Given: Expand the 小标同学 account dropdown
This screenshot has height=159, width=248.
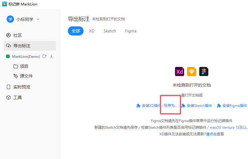Looking at the screenshot, I should pyautogui.click(x=38, y=19).
